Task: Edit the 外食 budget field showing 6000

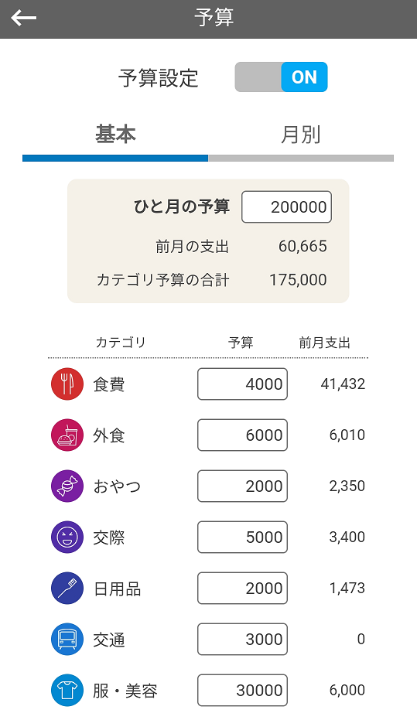Action: (x=242, y=435)
